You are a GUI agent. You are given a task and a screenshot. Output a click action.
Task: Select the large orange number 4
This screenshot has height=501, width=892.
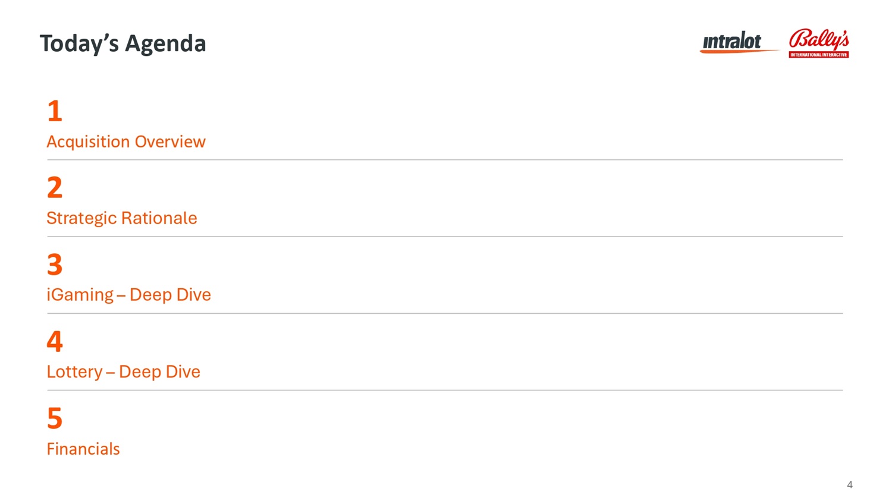55,341
